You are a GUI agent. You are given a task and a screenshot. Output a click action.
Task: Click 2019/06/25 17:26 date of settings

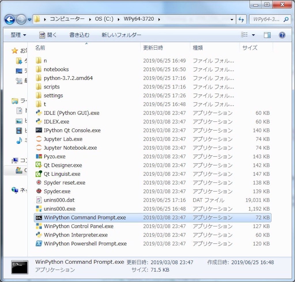point(164,96)
